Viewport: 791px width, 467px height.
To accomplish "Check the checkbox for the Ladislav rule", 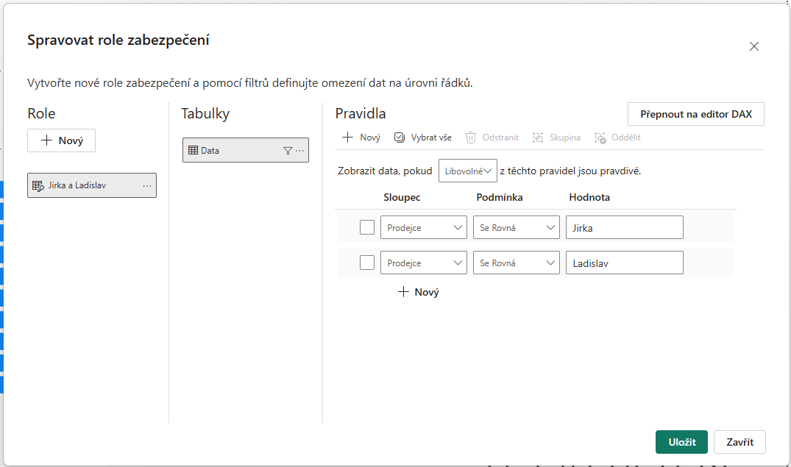I will (x=367, y=263).
